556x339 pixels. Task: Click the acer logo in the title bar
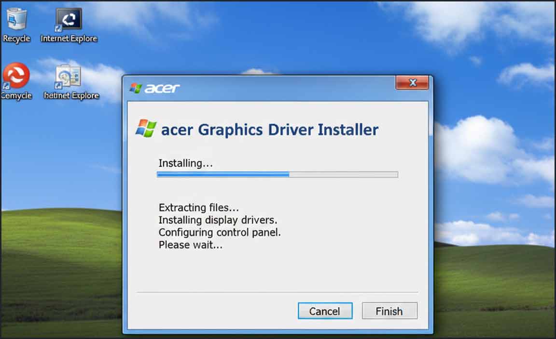coord(162,88)
